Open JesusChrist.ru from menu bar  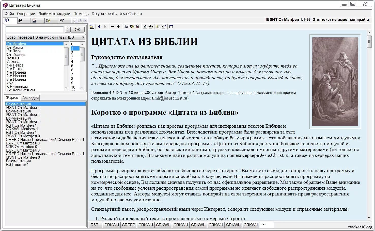(x=131, y=13)
